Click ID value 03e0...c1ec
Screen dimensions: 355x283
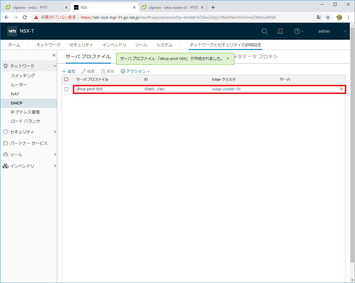[154, 89]
